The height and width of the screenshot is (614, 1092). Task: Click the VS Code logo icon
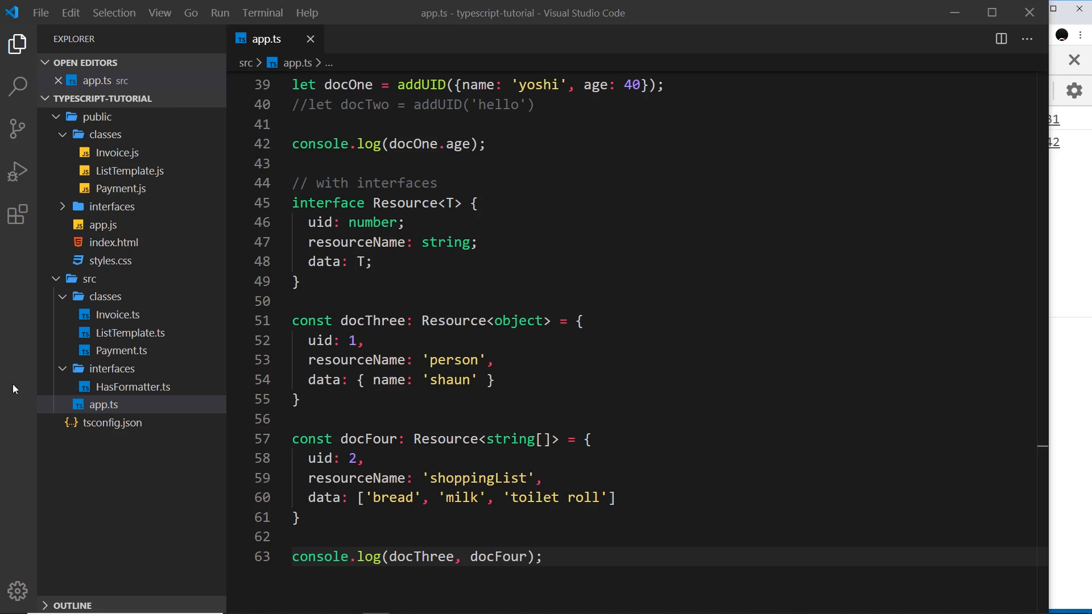click(x=12, y=12)
